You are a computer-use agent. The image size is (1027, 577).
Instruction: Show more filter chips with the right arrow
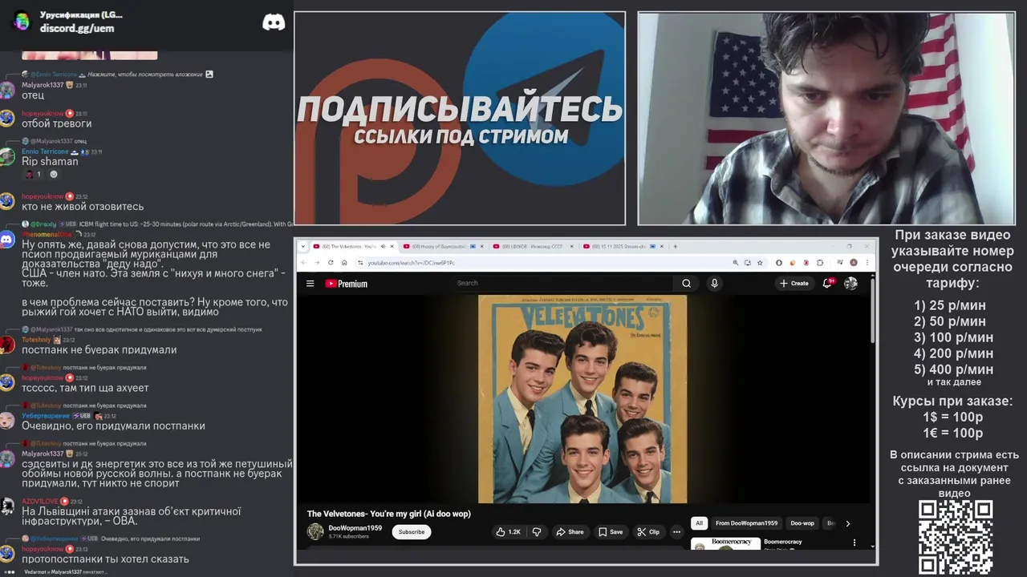click(x=847, y=523)
